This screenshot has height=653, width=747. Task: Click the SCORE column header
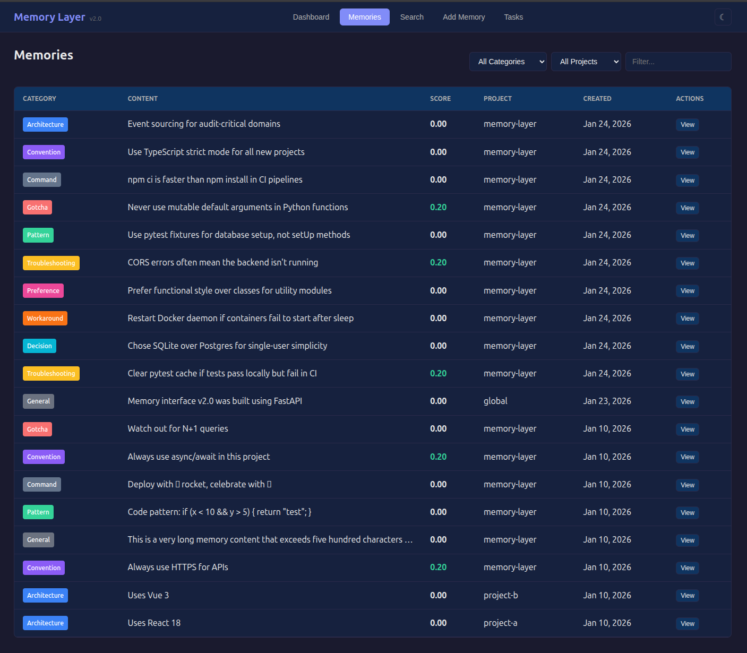click(x=440, y=99)
